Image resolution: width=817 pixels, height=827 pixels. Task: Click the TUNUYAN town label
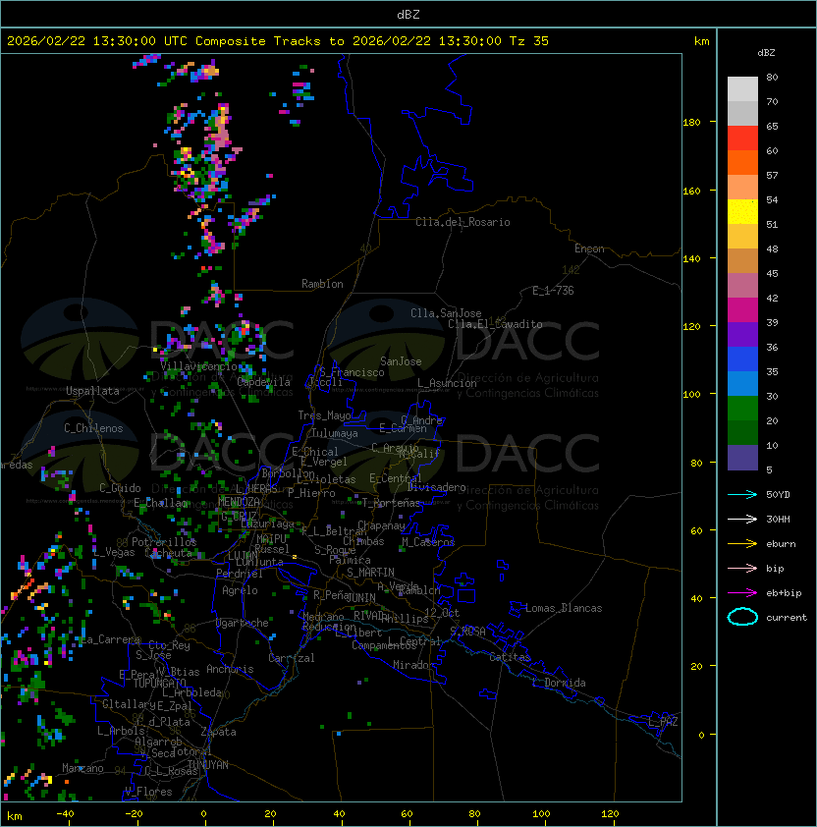click(208, 765)
